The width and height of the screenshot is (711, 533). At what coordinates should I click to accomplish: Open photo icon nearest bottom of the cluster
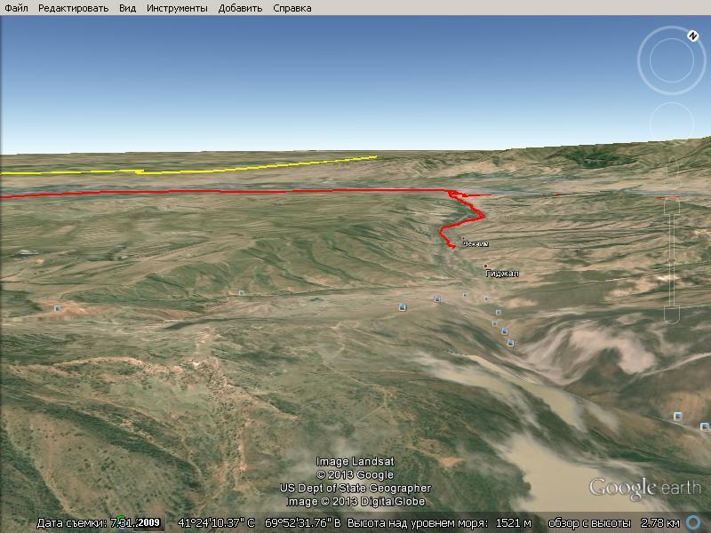(510, 343)
